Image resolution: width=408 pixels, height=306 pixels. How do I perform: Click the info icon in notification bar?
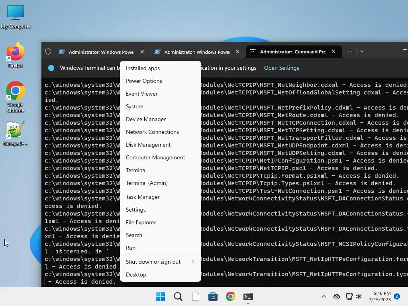51,68
